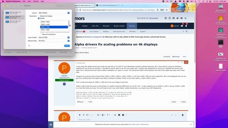Insert an image in the reply editor
This screenshot has width=228, height=128.
pyautogui.click(x=119, y=115)
